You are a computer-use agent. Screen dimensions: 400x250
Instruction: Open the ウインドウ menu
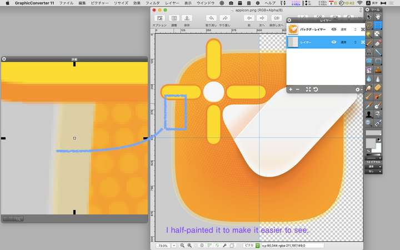[x=206, y=3]
